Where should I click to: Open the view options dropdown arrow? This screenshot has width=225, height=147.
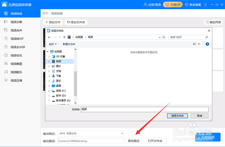tap(199, 44)
